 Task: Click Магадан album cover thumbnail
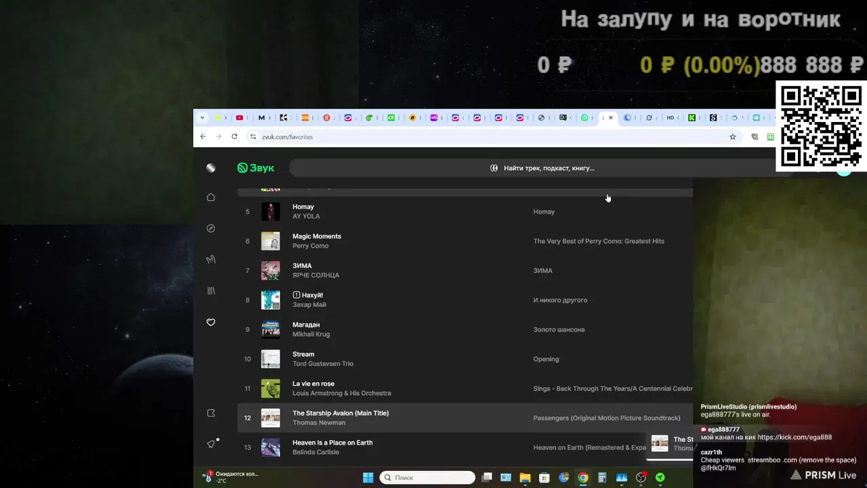[x=270, y=329]
